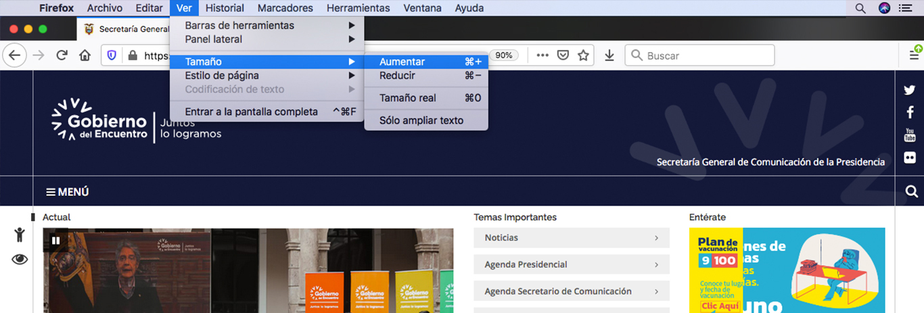
Task: Expand Estilo de página submenu
Action: tap(267, 76)
